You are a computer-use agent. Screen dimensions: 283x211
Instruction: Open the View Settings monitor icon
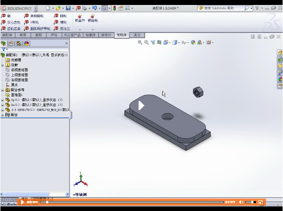(209, 43)
